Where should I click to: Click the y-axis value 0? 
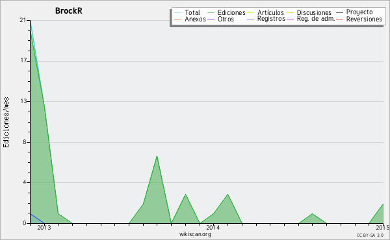tap(25, 223)
